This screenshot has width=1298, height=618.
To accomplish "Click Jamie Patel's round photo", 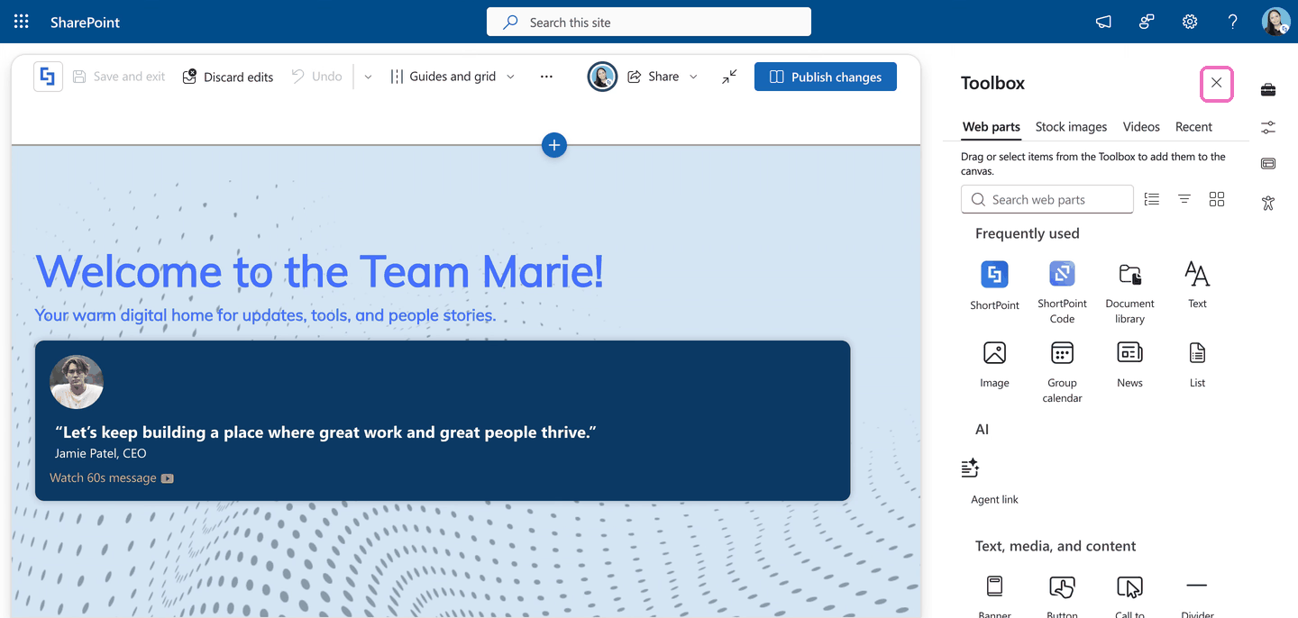I will pyautogui.click(x=77, y=382).
